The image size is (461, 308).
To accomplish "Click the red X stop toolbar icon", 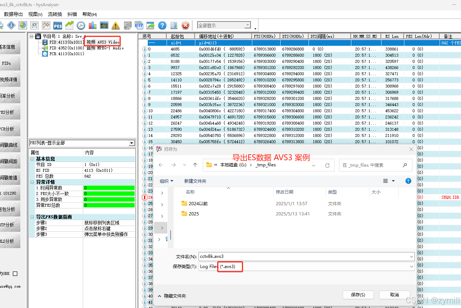I will click(185, 25).
